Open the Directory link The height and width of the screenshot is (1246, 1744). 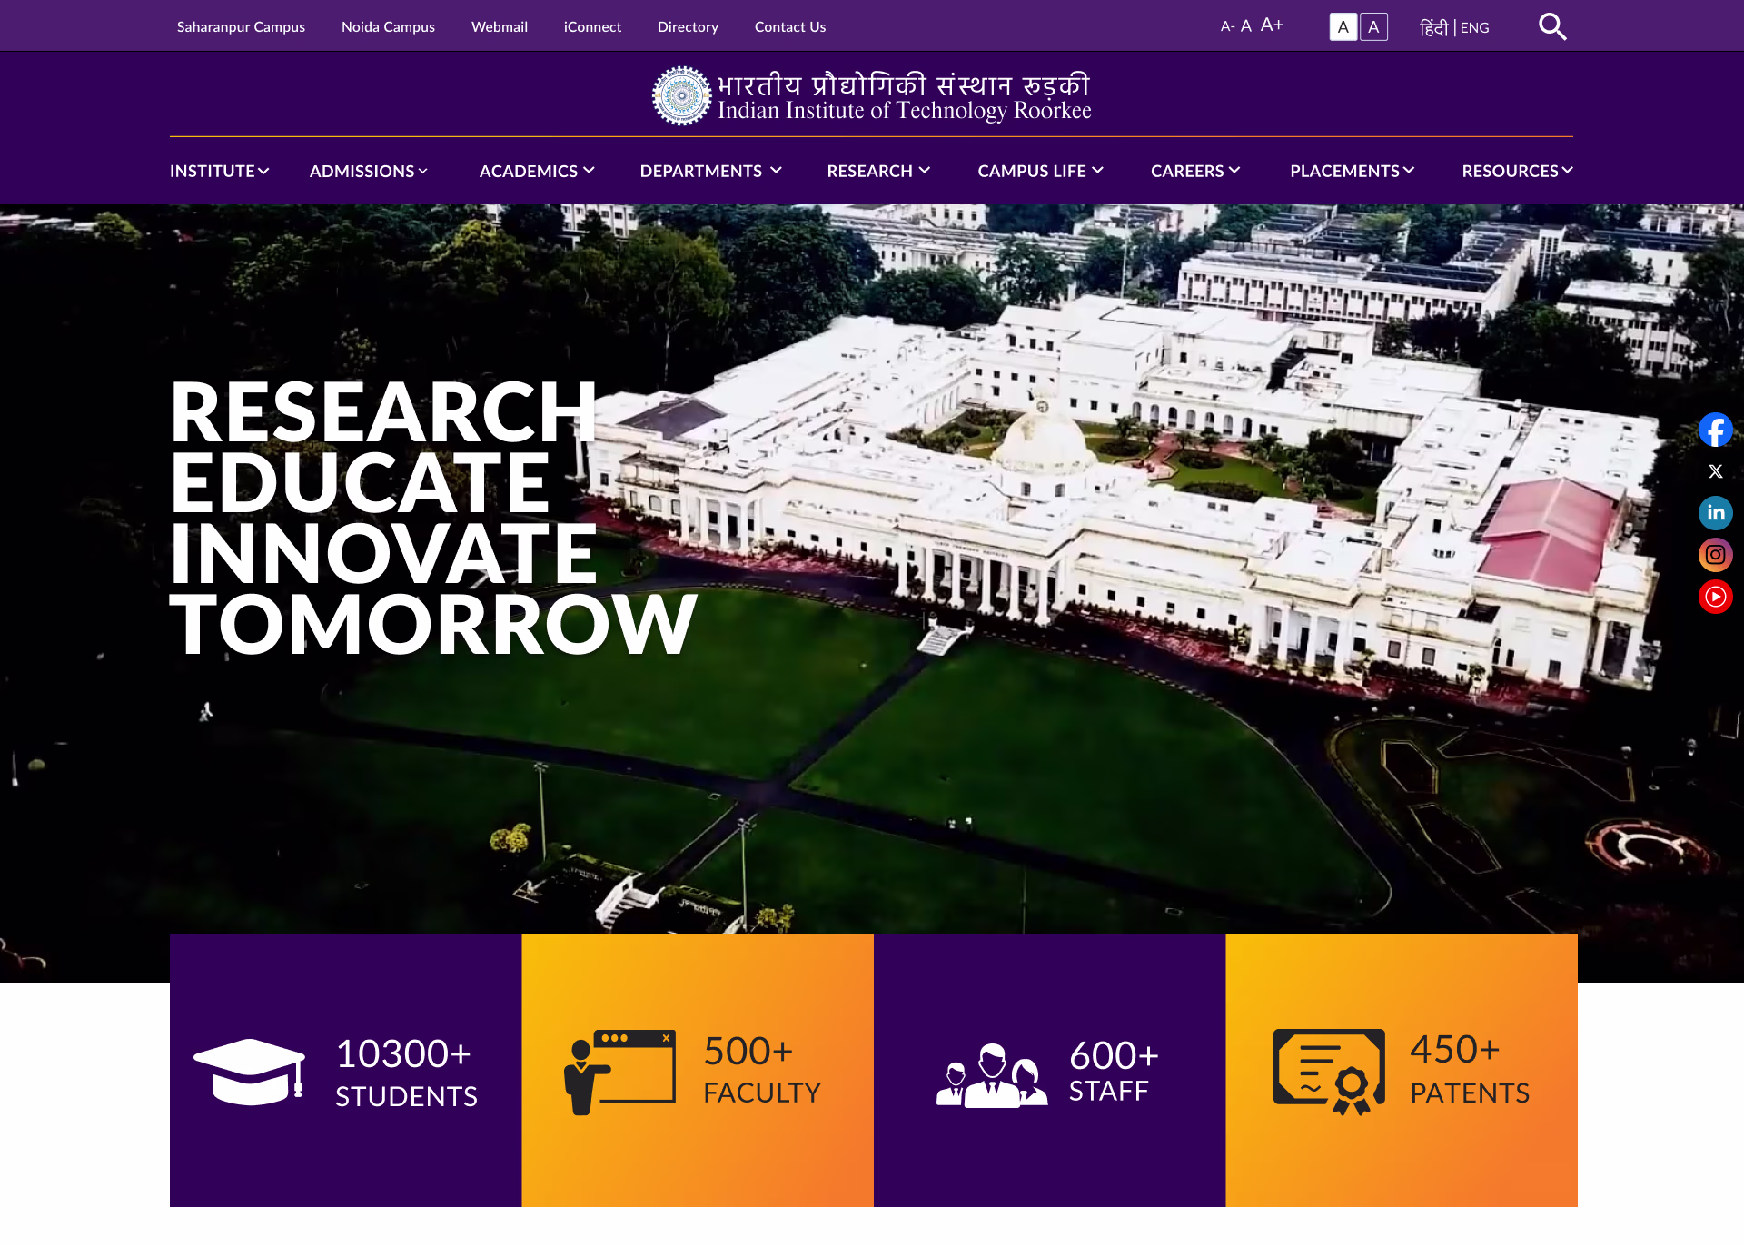(x=688, y=26)
